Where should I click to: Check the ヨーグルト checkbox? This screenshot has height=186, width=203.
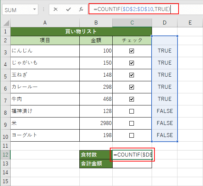click(131, 135)
